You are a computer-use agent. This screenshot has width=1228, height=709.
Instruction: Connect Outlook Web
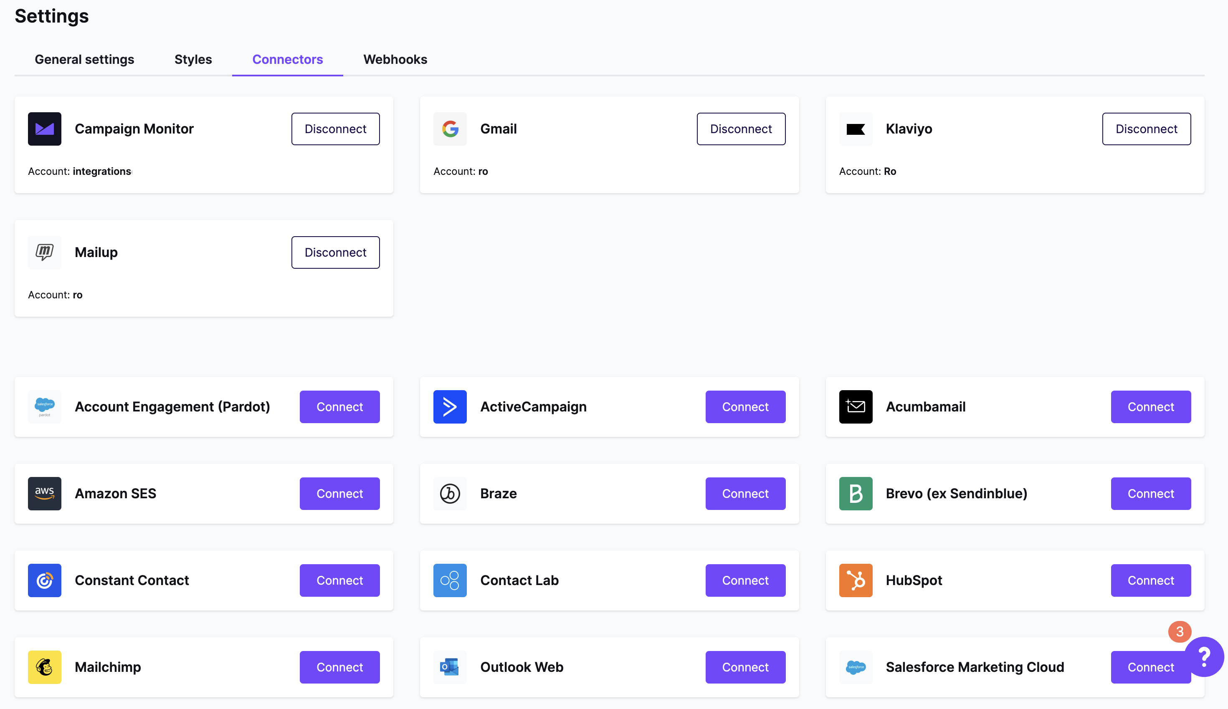(x=745, y=667)
